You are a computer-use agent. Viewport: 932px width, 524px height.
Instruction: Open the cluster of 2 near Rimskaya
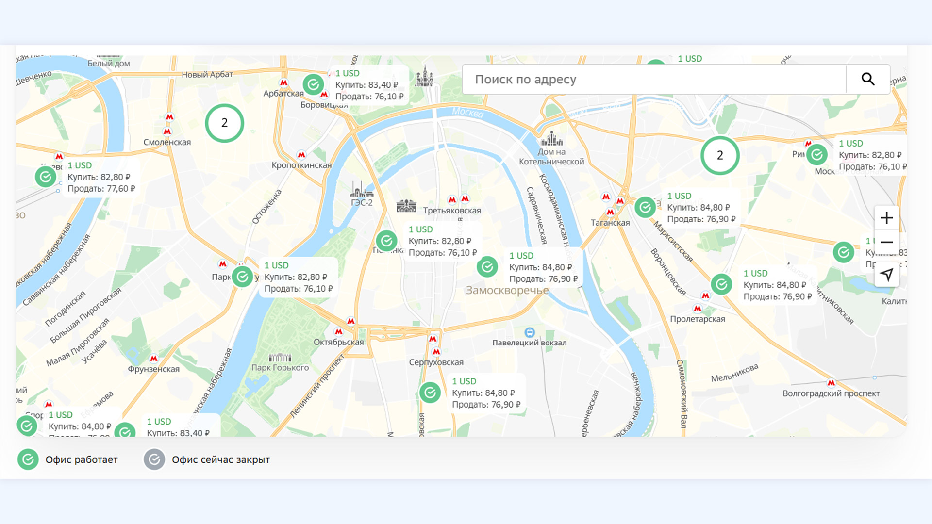(720, 155)
